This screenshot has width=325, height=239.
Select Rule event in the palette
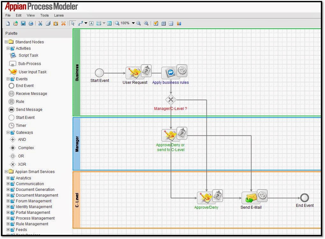click(x=16, y=102)
